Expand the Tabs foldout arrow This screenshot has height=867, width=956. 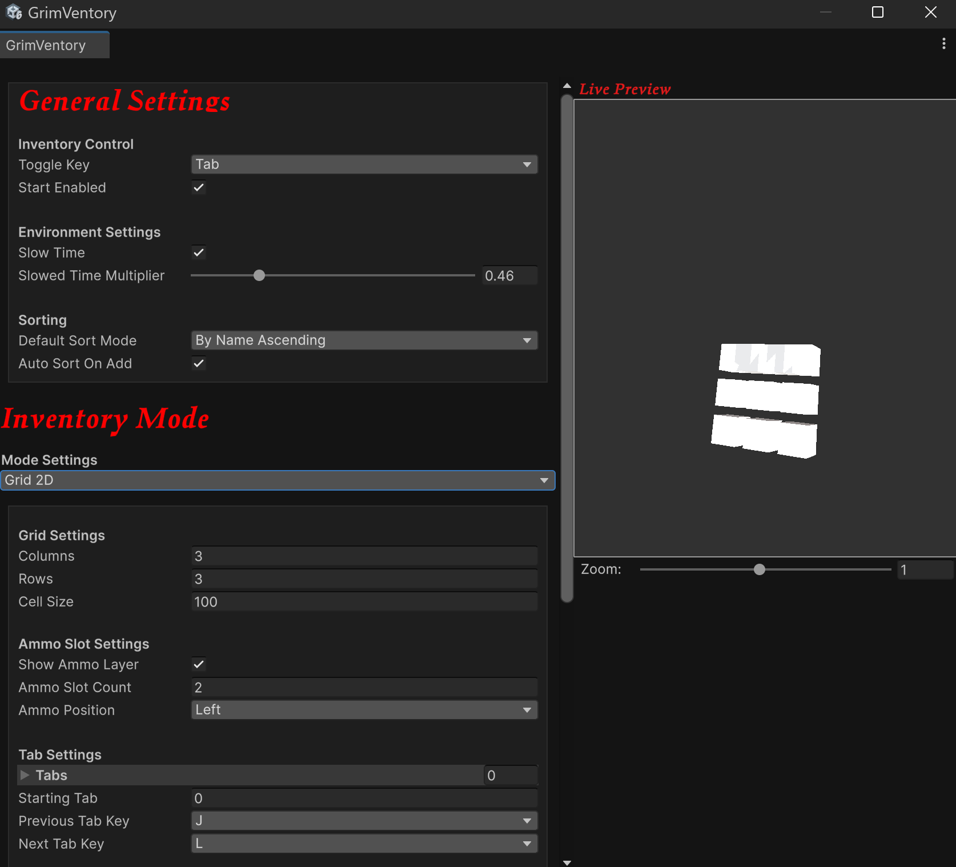[25, 775]
